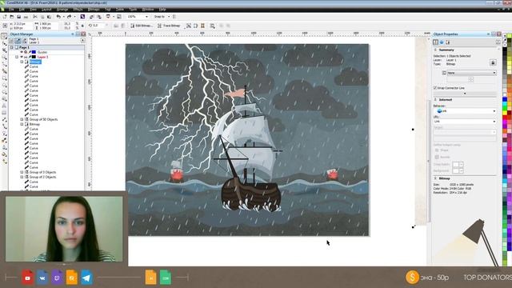
Task: Open the wrap style dropdown showing None
Action: click(x=471, y=73)
